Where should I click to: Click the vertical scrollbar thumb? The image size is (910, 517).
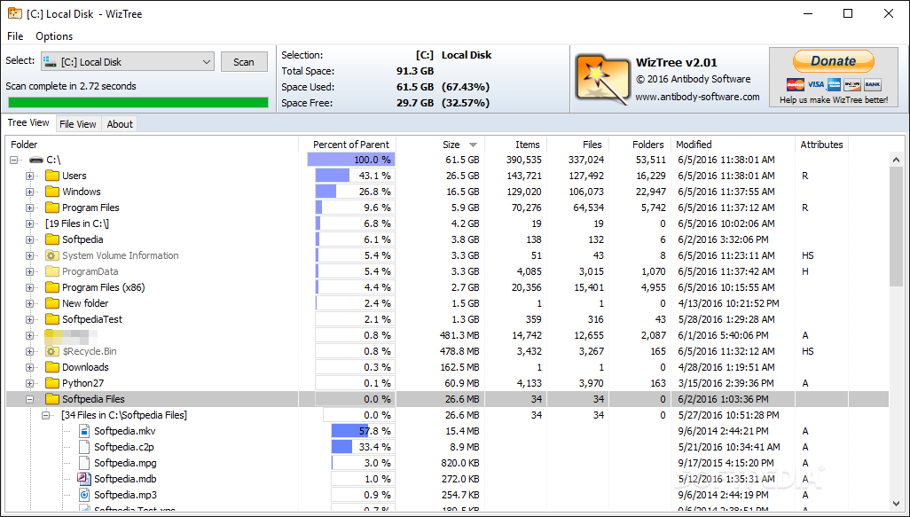pyautogui.click(x=896, y=225)
